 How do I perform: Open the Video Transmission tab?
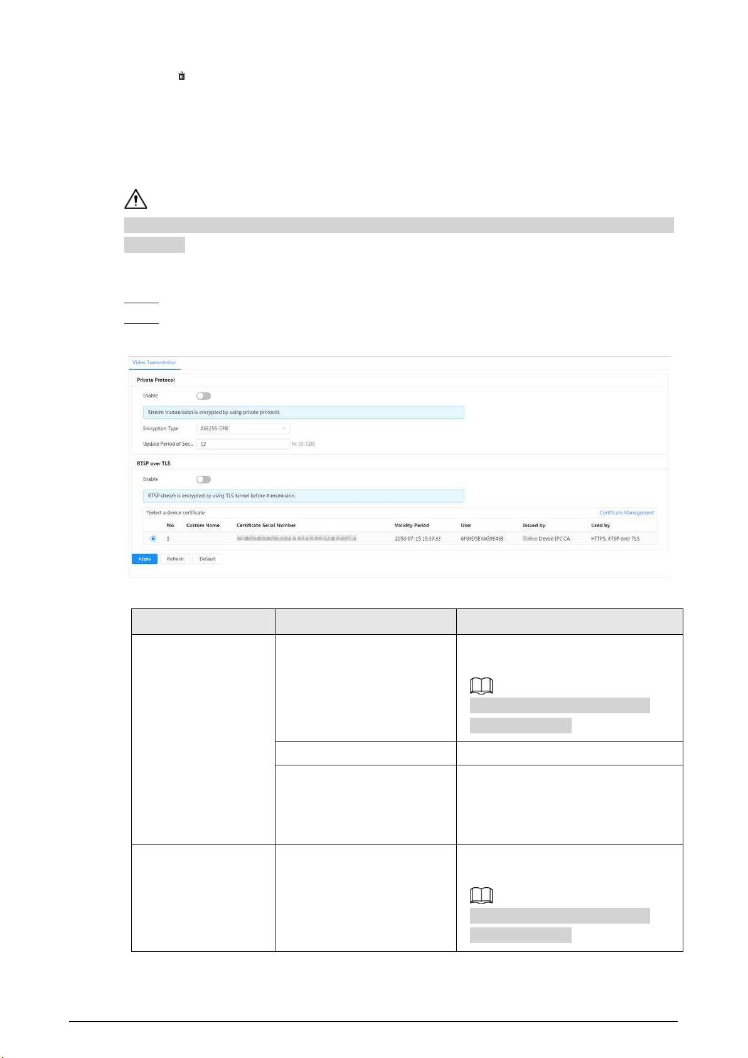click(x=154, y=363)
